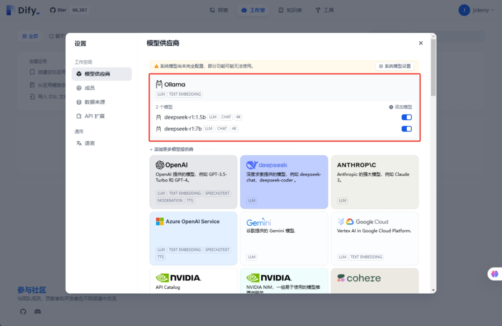Click the GitHub icon under 参与社区

(x=23, y=312)
